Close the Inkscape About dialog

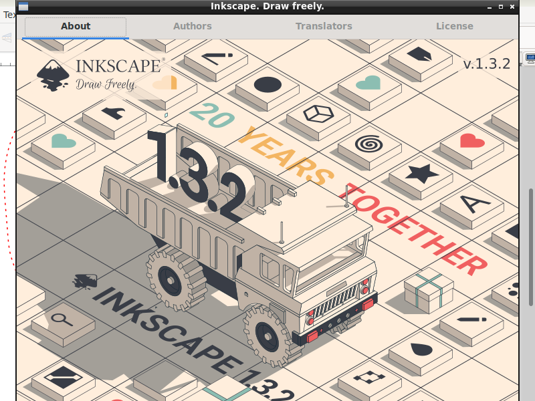pos(512,7)
